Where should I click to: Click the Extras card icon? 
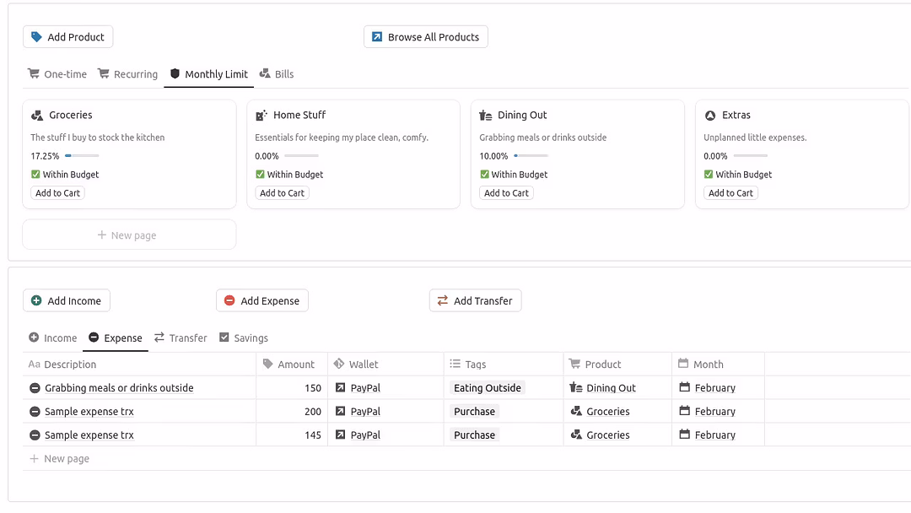click(710, 116)
